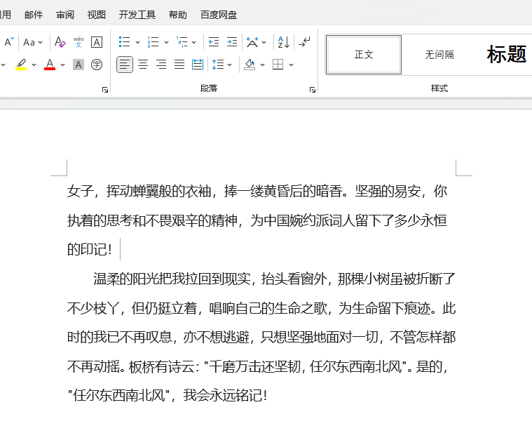Open the Change Case Aa menu
The image size is (532, 433).
(x=32, y=42)
